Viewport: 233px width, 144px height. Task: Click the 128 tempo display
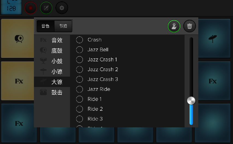tap(11, 7)
